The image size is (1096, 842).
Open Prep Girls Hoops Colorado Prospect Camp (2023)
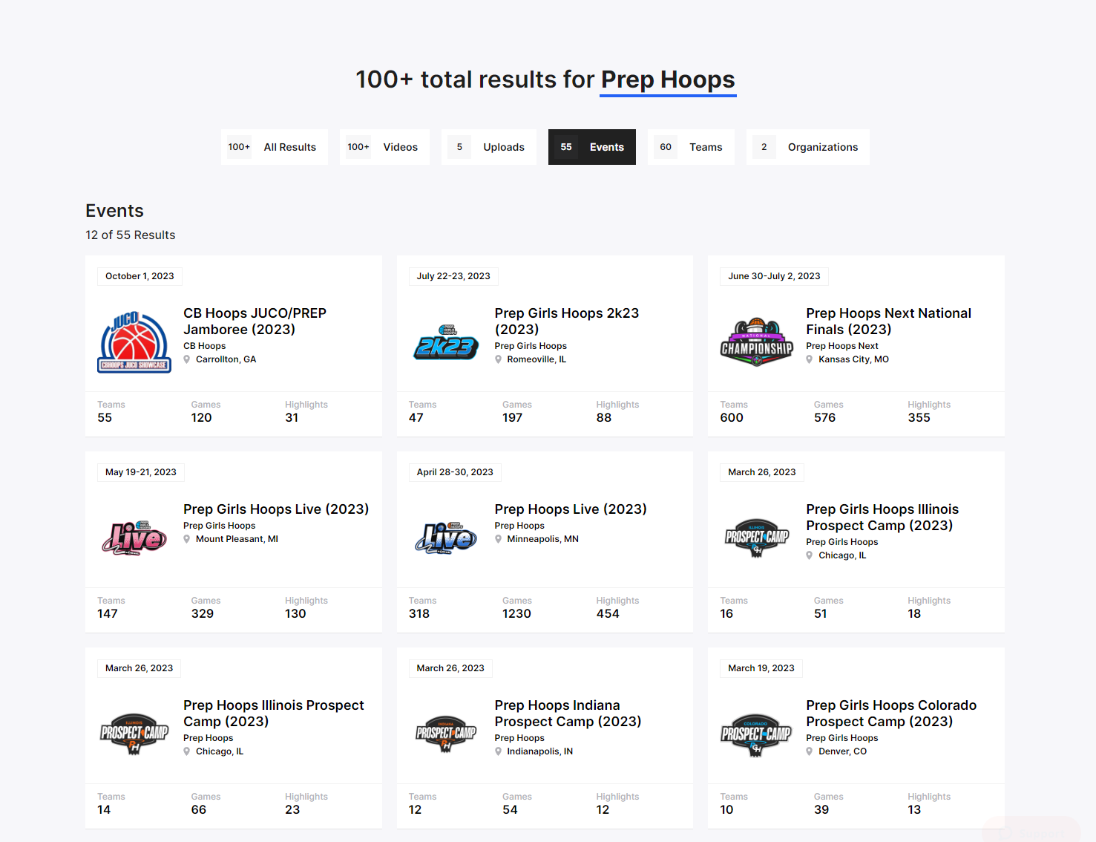click(891, 714)
